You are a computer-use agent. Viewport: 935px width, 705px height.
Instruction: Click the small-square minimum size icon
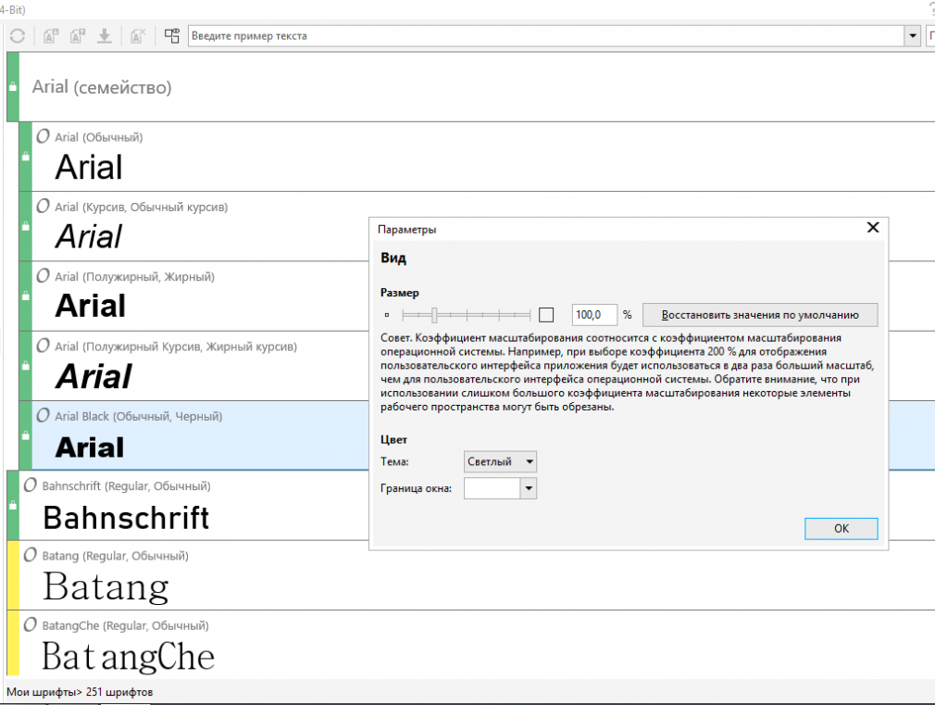[x=387, y=315]
